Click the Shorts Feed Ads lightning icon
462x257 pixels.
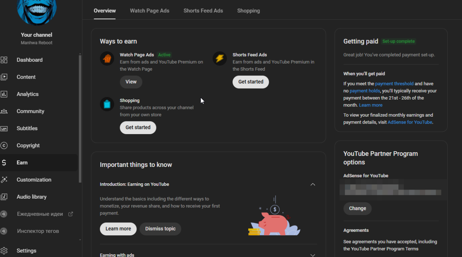coord(220,58)
